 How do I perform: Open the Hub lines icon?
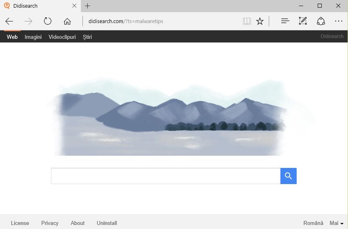click(285, 21)
